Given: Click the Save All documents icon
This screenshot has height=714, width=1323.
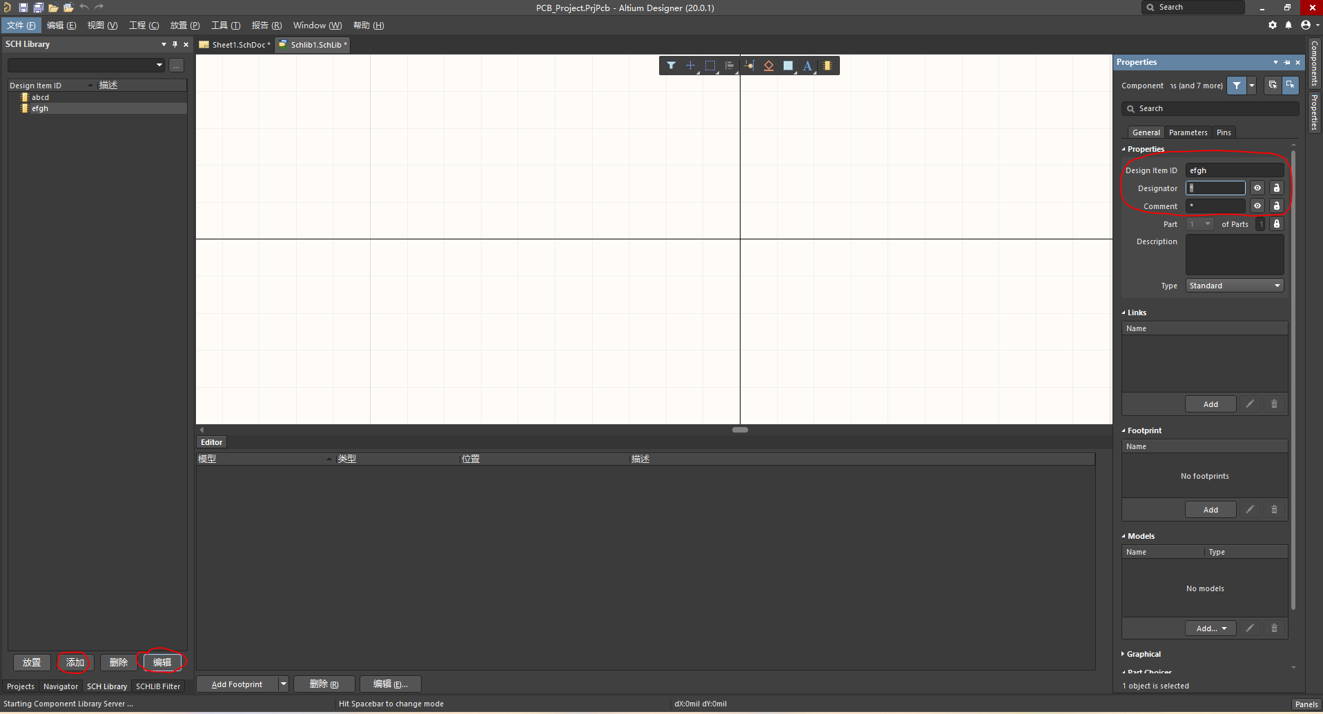Looking at the screenshot, I should (38, 8).
